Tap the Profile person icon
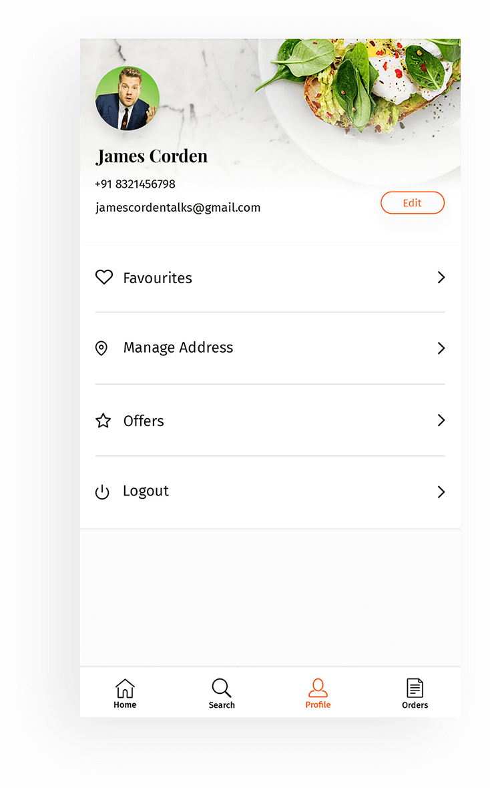The width and height of the screenshot is (490, 788). coord(318,687)
